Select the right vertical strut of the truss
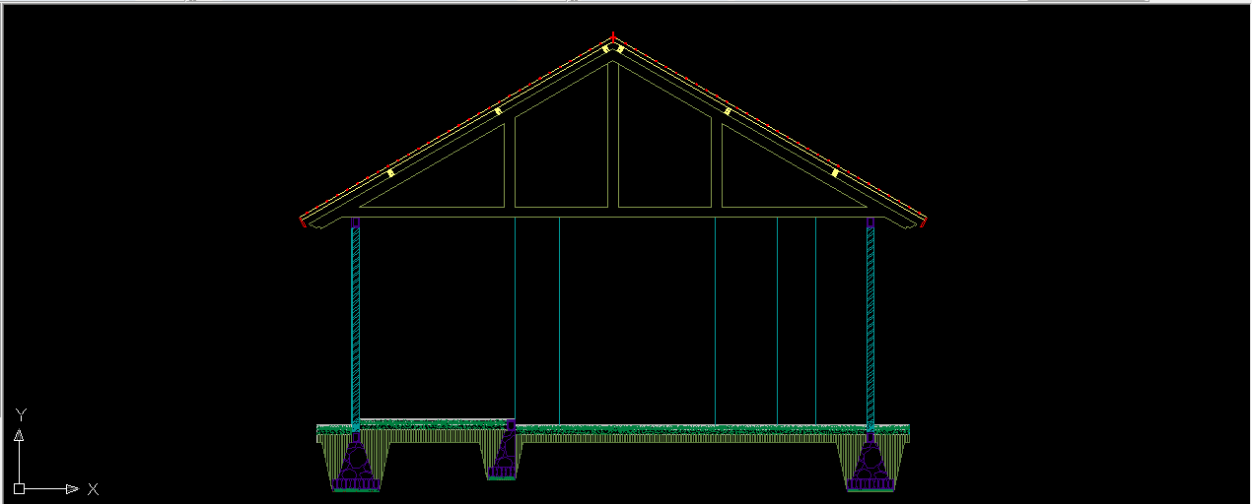The width and height of the screenshot is (1252, 504). pyautogui.click(x=717, y=163)
